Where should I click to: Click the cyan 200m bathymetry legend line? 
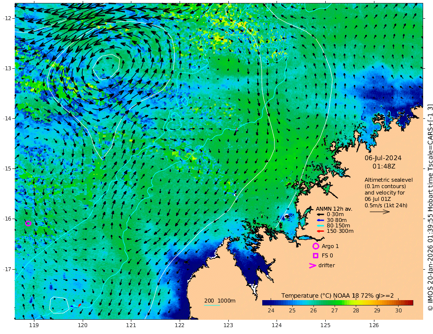point(212,305)
